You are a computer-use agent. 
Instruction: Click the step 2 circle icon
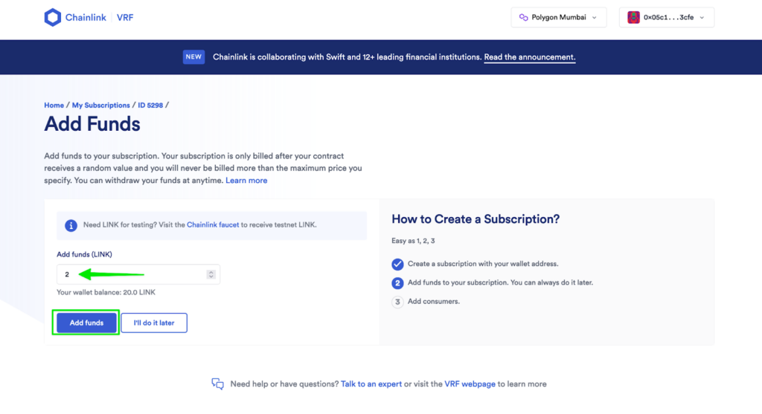coord(397,283)
